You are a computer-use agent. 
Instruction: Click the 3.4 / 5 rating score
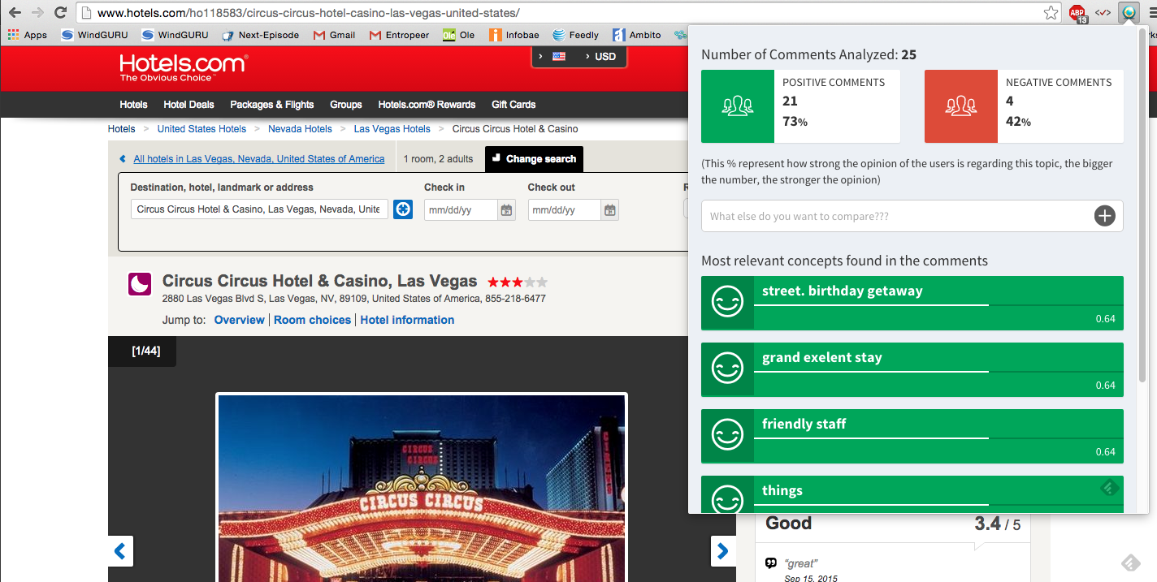(x=997, y=524)
